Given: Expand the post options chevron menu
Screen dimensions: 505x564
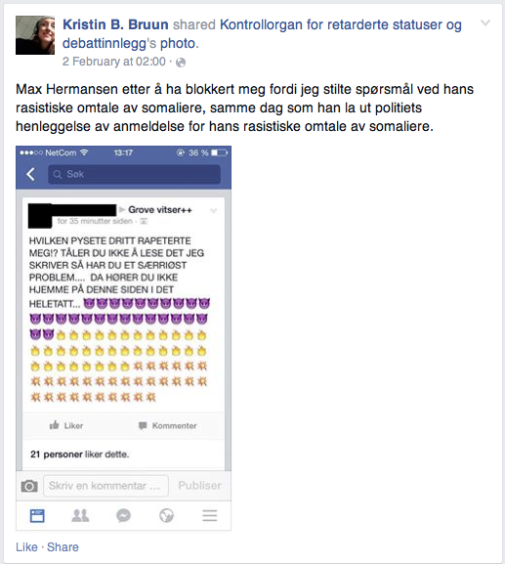Looking at the screenshot, I should (x=485, y=23).
